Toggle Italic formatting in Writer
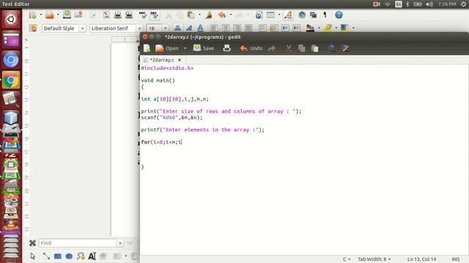 (x=189, y=28)
